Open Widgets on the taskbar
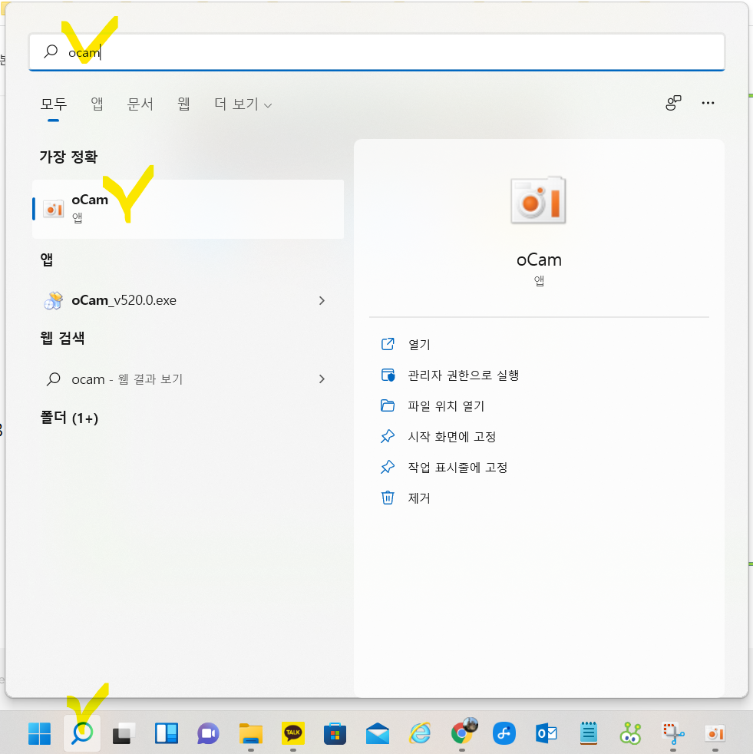Image resolution: width=753 pixels, height=754 pixels. pyautogui.click(x=167, y=733)
